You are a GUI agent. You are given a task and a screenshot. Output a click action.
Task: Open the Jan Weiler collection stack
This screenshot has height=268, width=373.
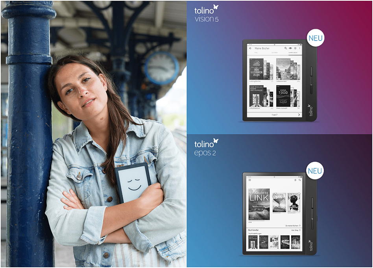coord(261,96)
